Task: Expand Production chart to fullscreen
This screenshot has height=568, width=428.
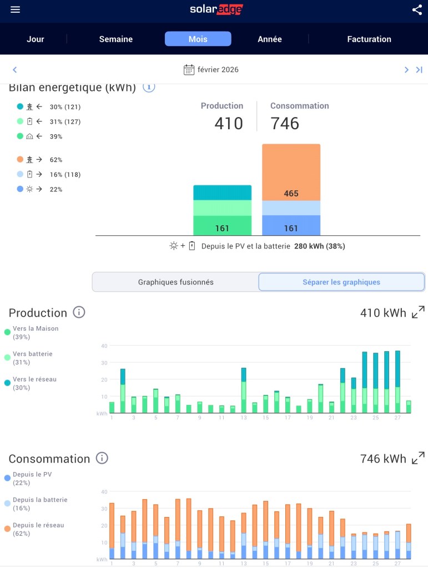Action: 418,312
